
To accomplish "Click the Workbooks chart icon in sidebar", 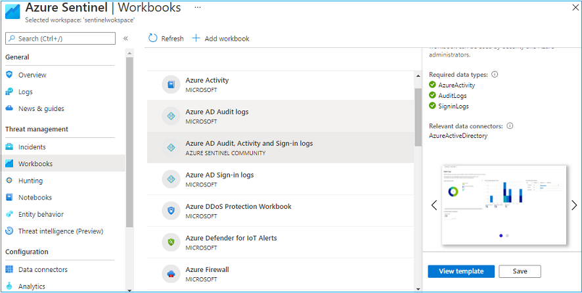I will [9, 164].
